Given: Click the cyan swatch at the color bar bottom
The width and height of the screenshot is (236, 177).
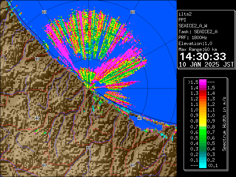Looking at the screenshot, I should pos(203,165).
